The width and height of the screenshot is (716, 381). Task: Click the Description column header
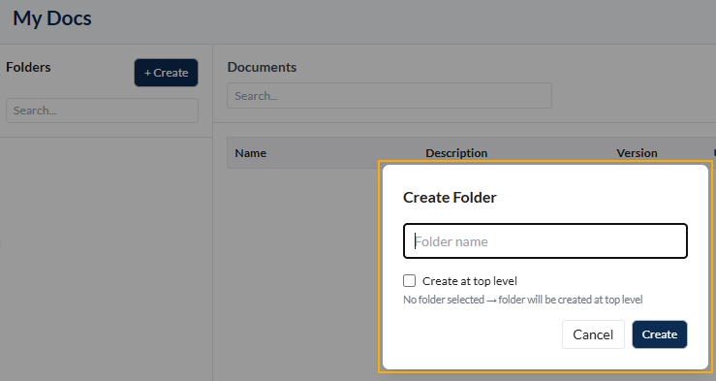coord(456,153)
